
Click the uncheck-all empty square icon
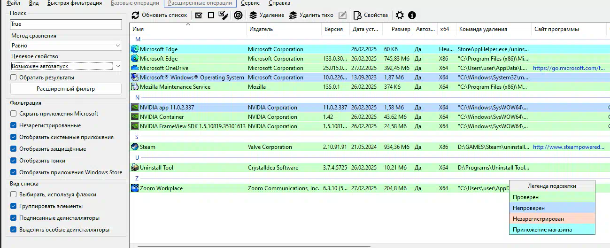click(x=211, y=15)
